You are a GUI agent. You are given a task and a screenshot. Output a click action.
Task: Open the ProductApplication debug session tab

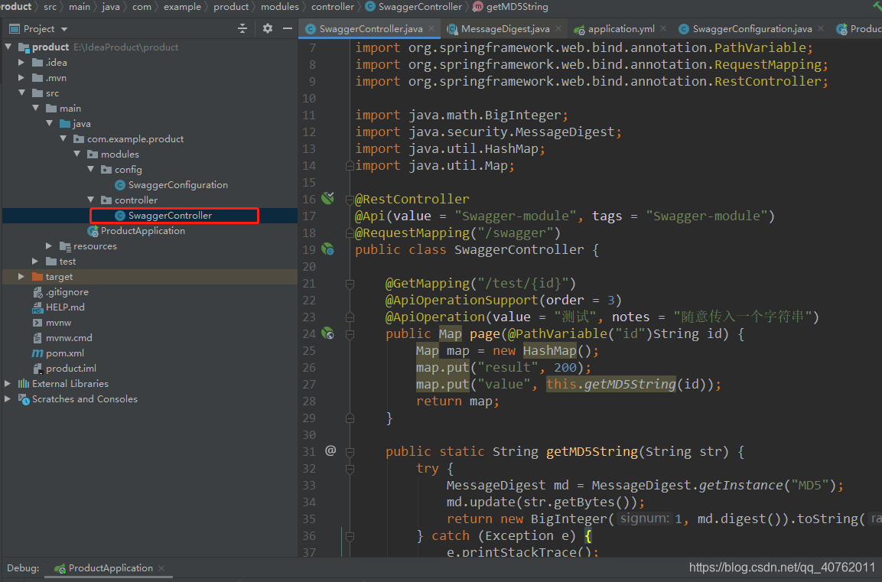coord(110,568)
